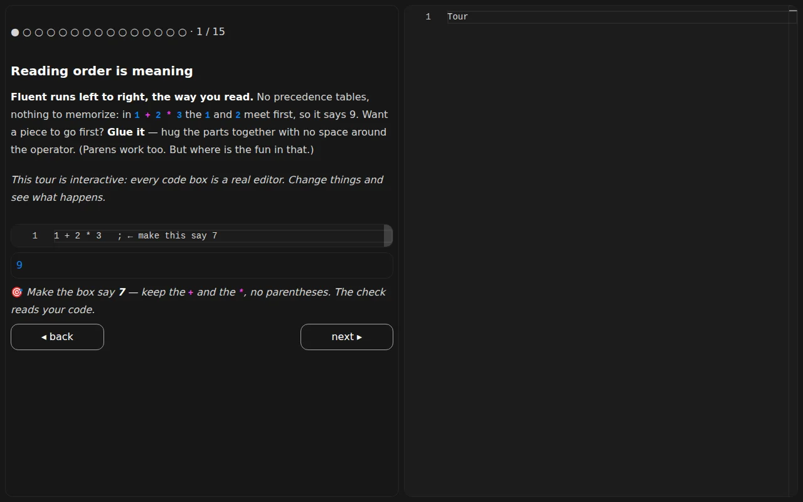Jump to tour step 8 dot
Screen dimensions: 803x502
(x=98, y=33)
